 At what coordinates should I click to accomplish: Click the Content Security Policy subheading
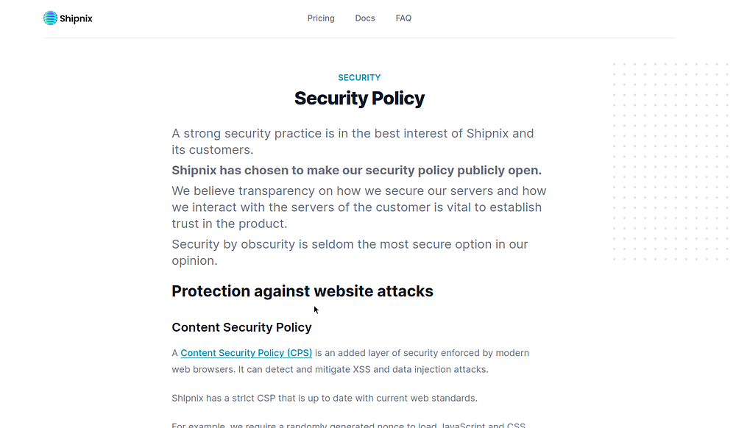click(x=241, y=327)
